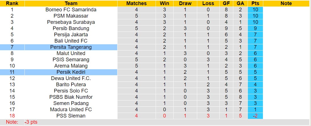Click the Matches column header
Image resolution: width=311 pixels, height=126 pixels.
click(x=136, y=3)
